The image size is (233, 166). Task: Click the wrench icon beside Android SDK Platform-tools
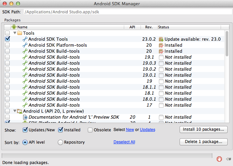pyautogui.click(x=25, y=45)
